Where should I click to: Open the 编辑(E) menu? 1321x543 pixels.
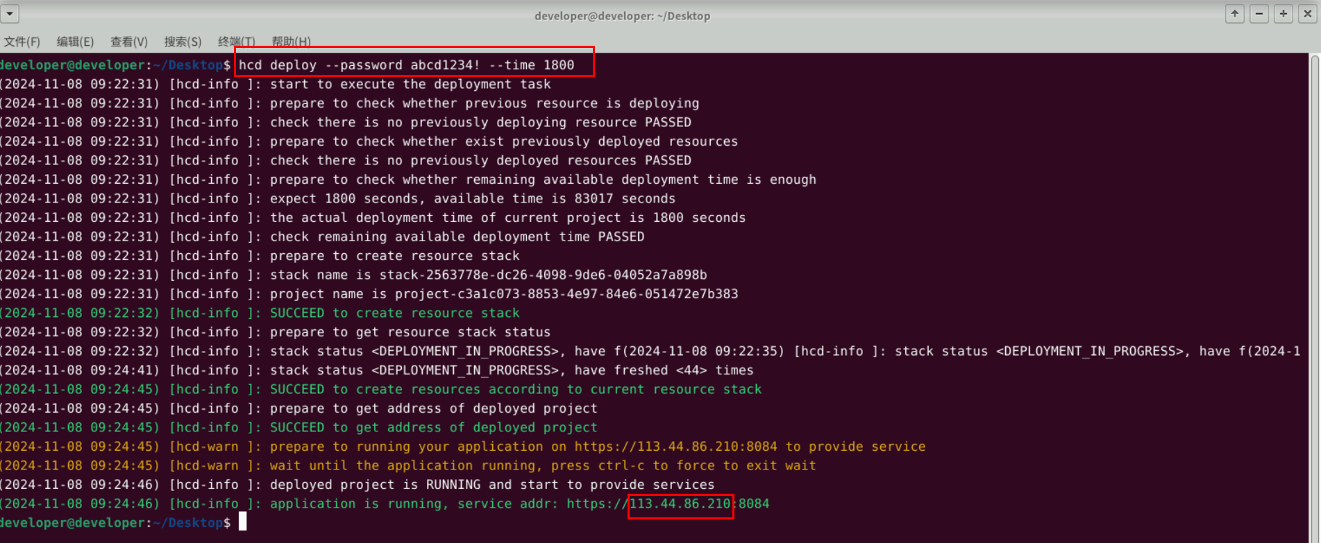tap(75, 42)
